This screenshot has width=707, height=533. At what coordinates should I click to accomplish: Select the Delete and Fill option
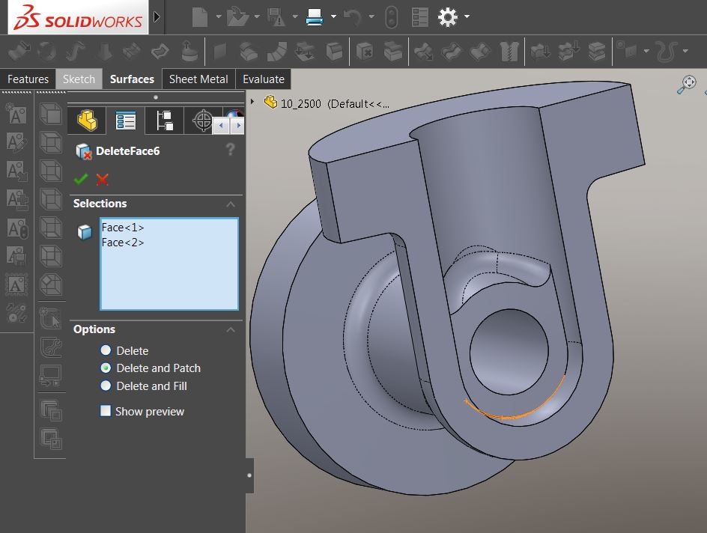106,386
